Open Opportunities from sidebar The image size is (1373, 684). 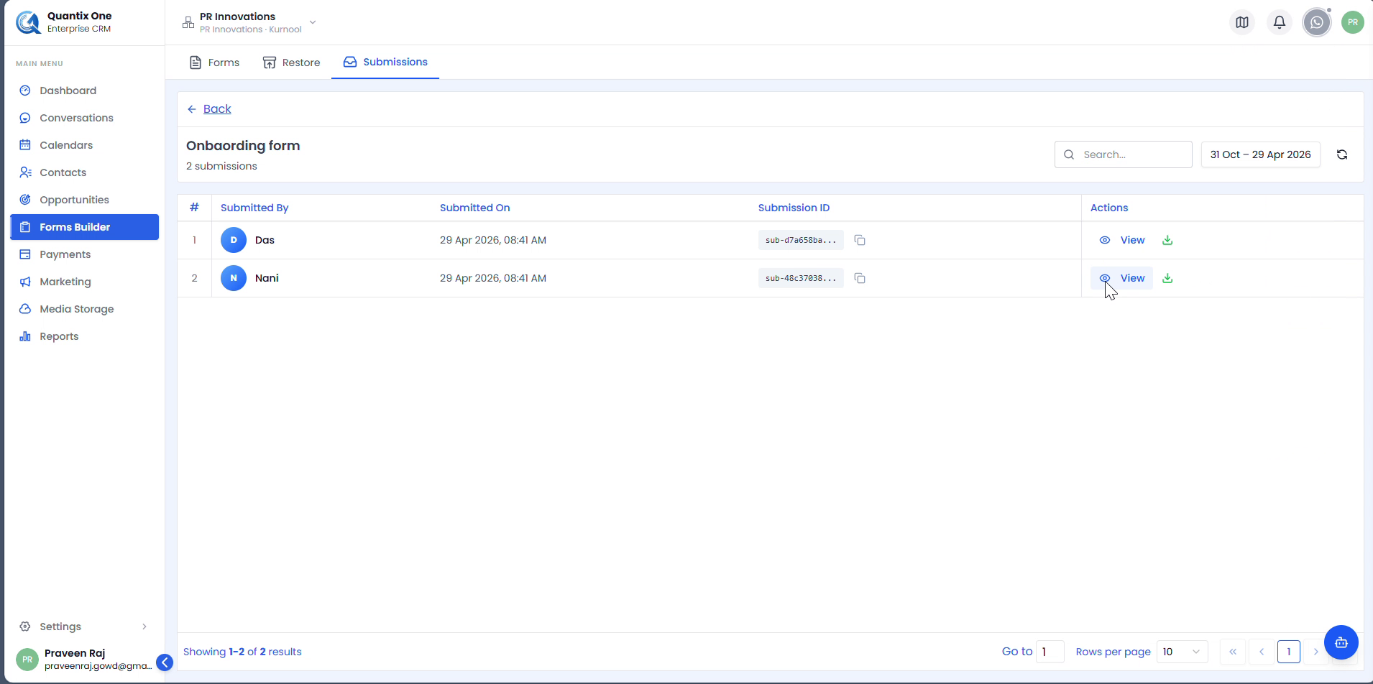coord(84,200)
